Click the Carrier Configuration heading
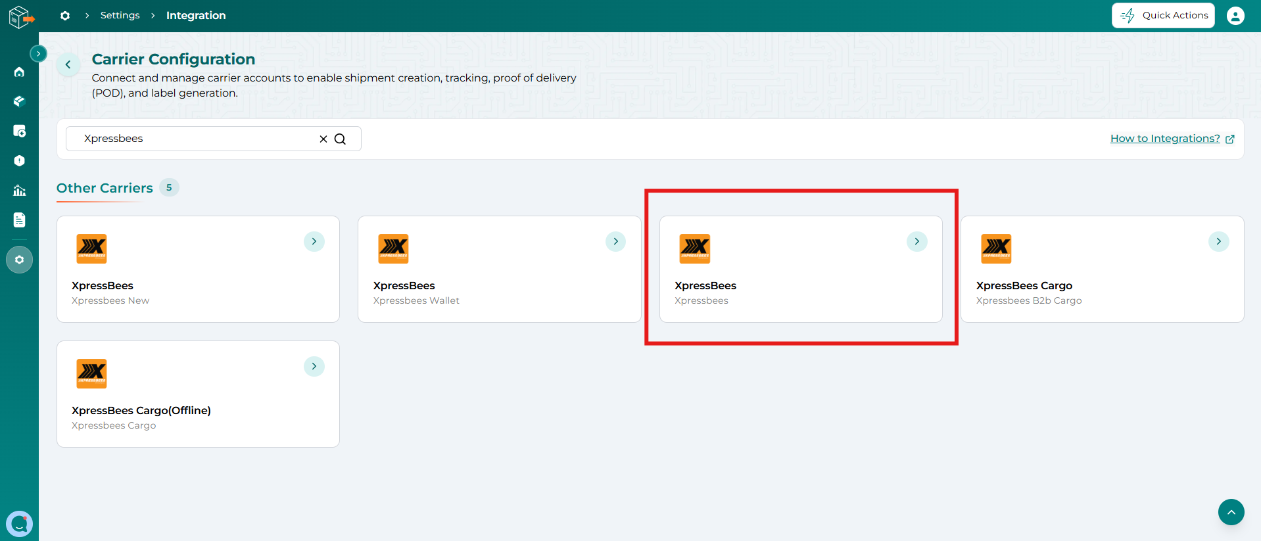 pos(174,59)
